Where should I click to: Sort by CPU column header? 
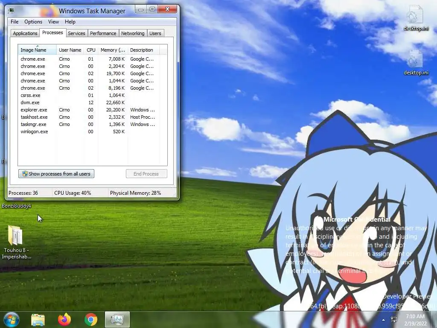click(91, 50)
